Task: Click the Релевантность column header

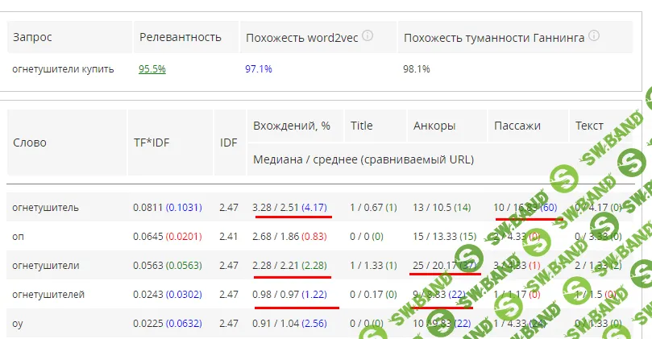Action: [x=180, y=37]
